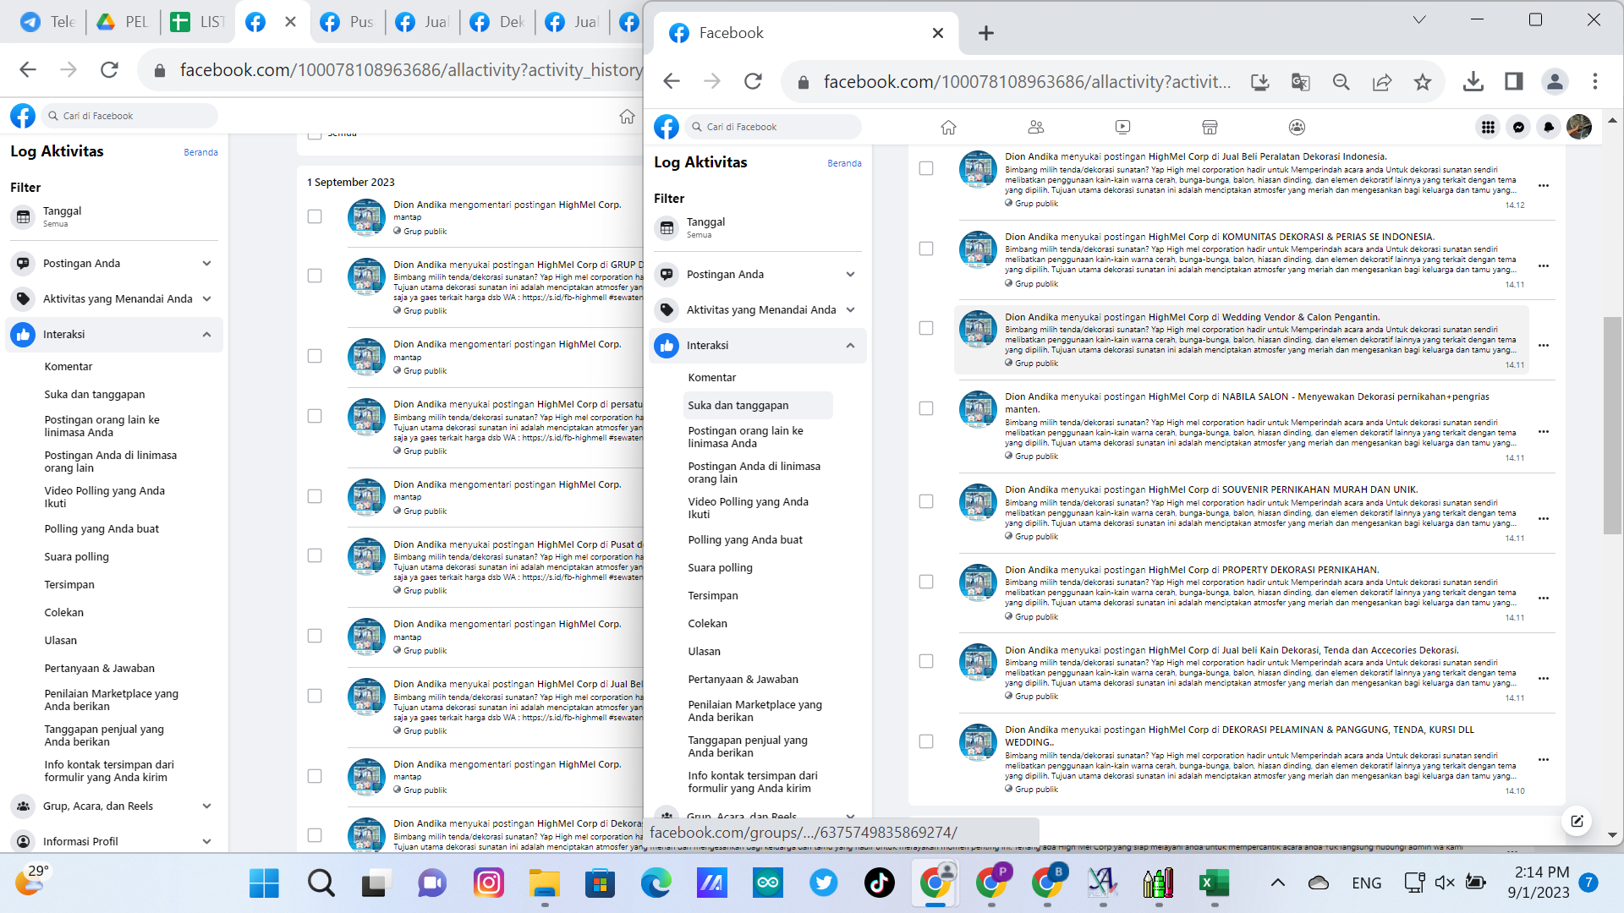This screenshot has height=913, width=1624.
Task: Open Messenger icon in Facebook header
Action: (1519, 127)
